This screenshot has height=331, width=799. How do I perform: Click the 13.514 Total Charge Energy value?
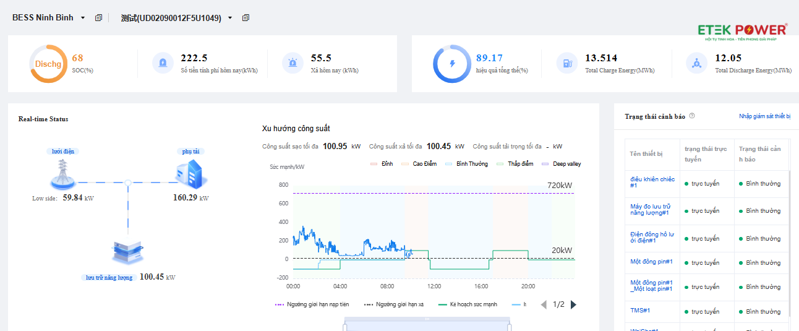point(601,58)
